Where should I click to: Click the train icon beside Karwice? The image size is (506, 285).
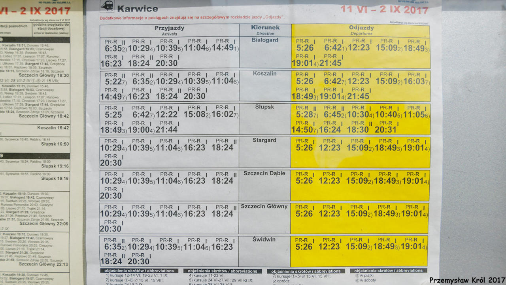tap(107, 7)
